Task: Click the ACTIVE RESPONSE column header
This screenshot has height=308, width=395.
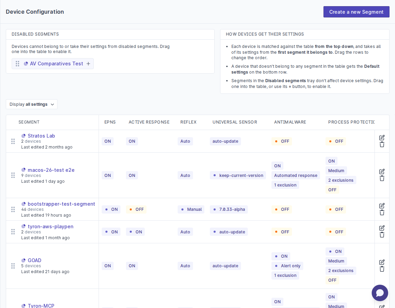Action: (x=149, y=122)
